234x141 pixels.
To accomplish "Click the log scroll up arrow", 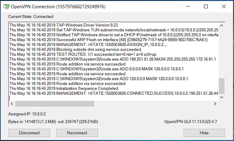I will (222, 26).
